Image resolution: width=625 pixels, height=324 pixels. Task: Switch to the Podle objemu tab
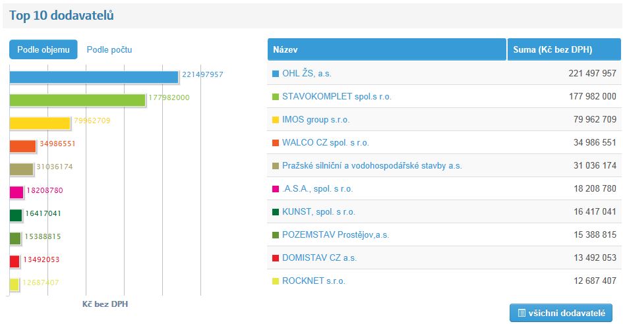tap(43, 50)
